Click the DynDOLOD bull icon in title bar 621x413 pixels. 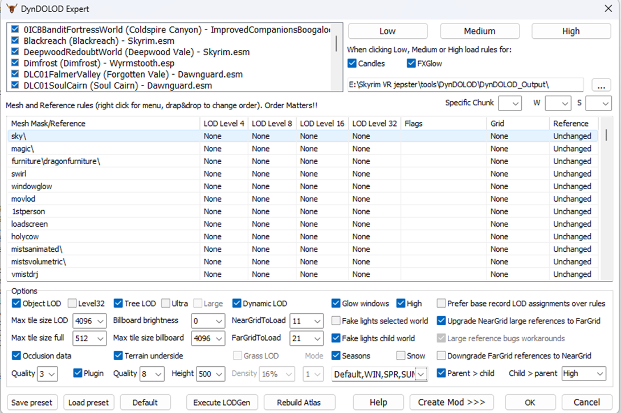tap(11, 9)
